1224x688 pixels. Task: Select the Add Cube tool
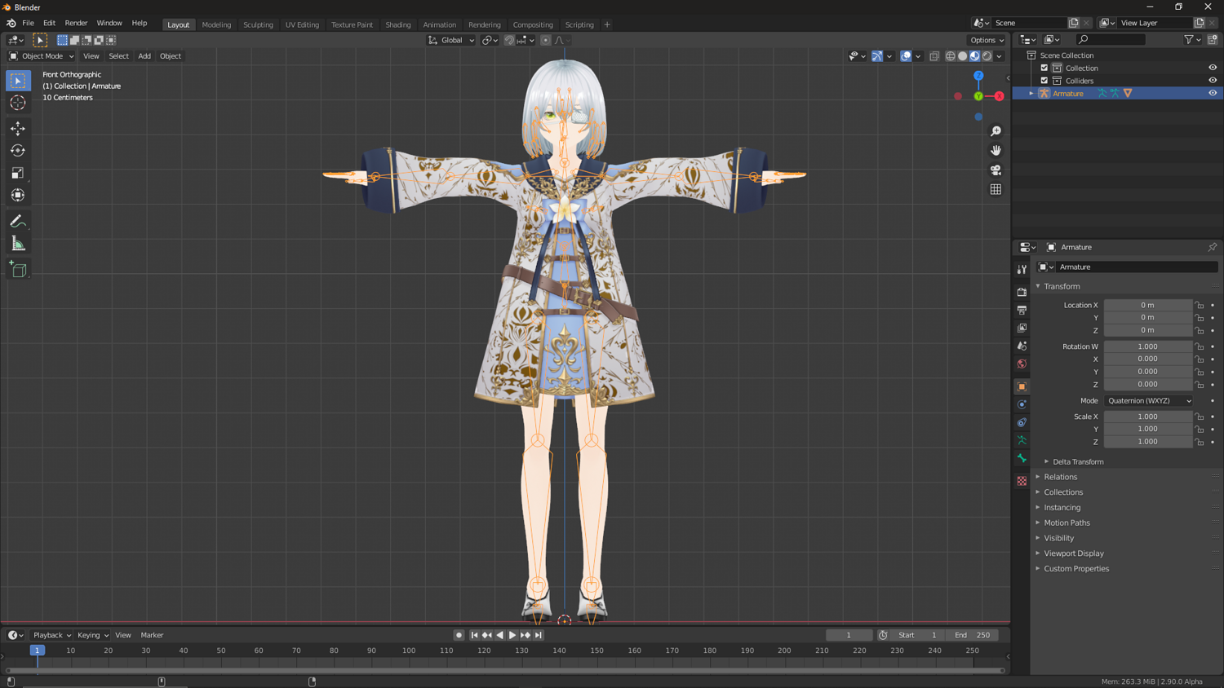pos(18,269)
